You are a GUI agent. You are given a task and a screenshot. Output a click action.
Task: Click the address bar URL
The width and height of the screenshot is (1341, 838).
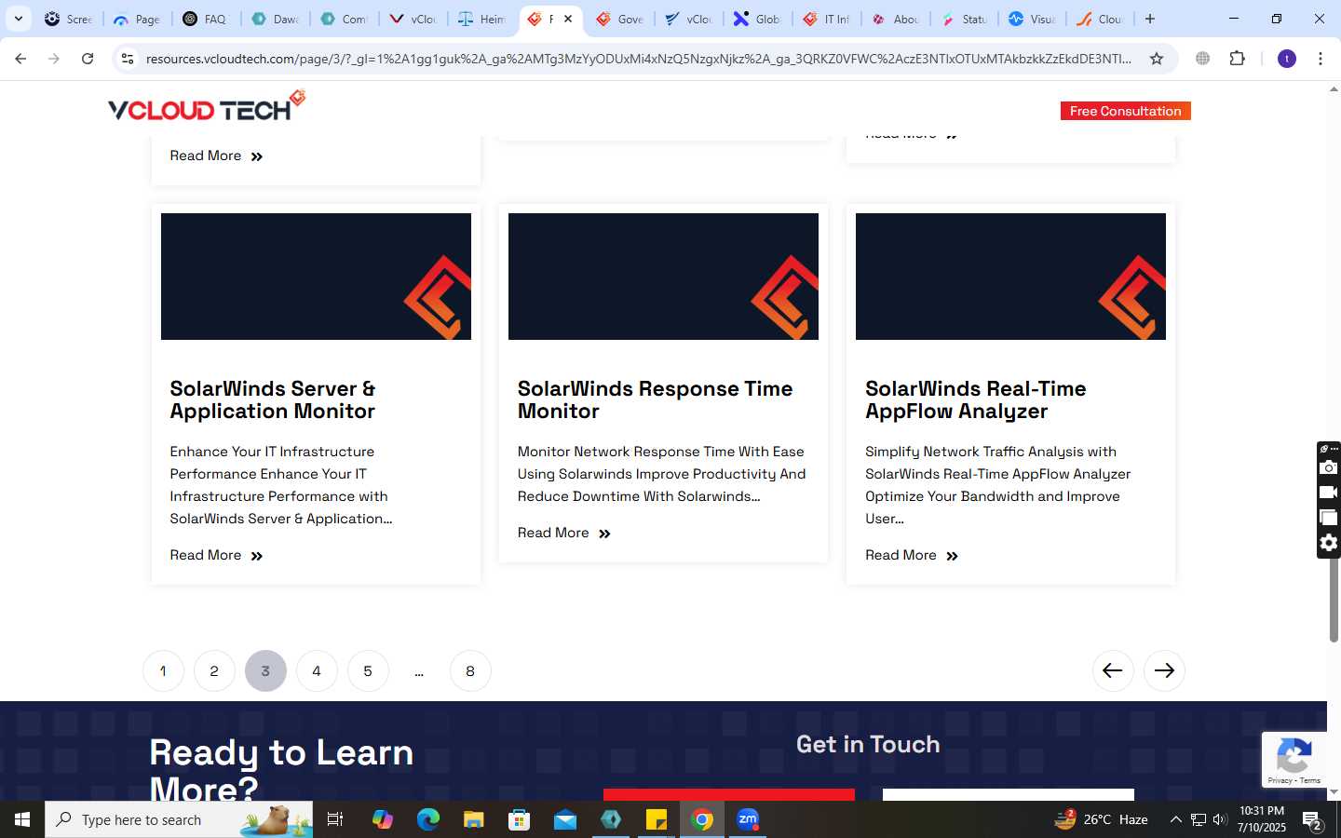coord(639,59)
